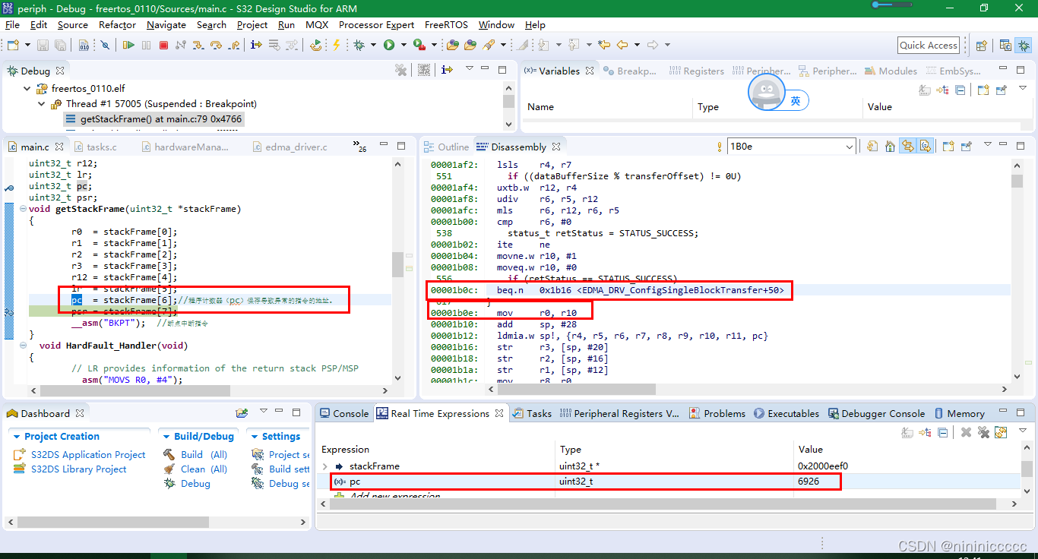Open the Processor Expert menu
Image resolution: width=1038 pixels, height=559 pixels.
click(x=377, y=24)
